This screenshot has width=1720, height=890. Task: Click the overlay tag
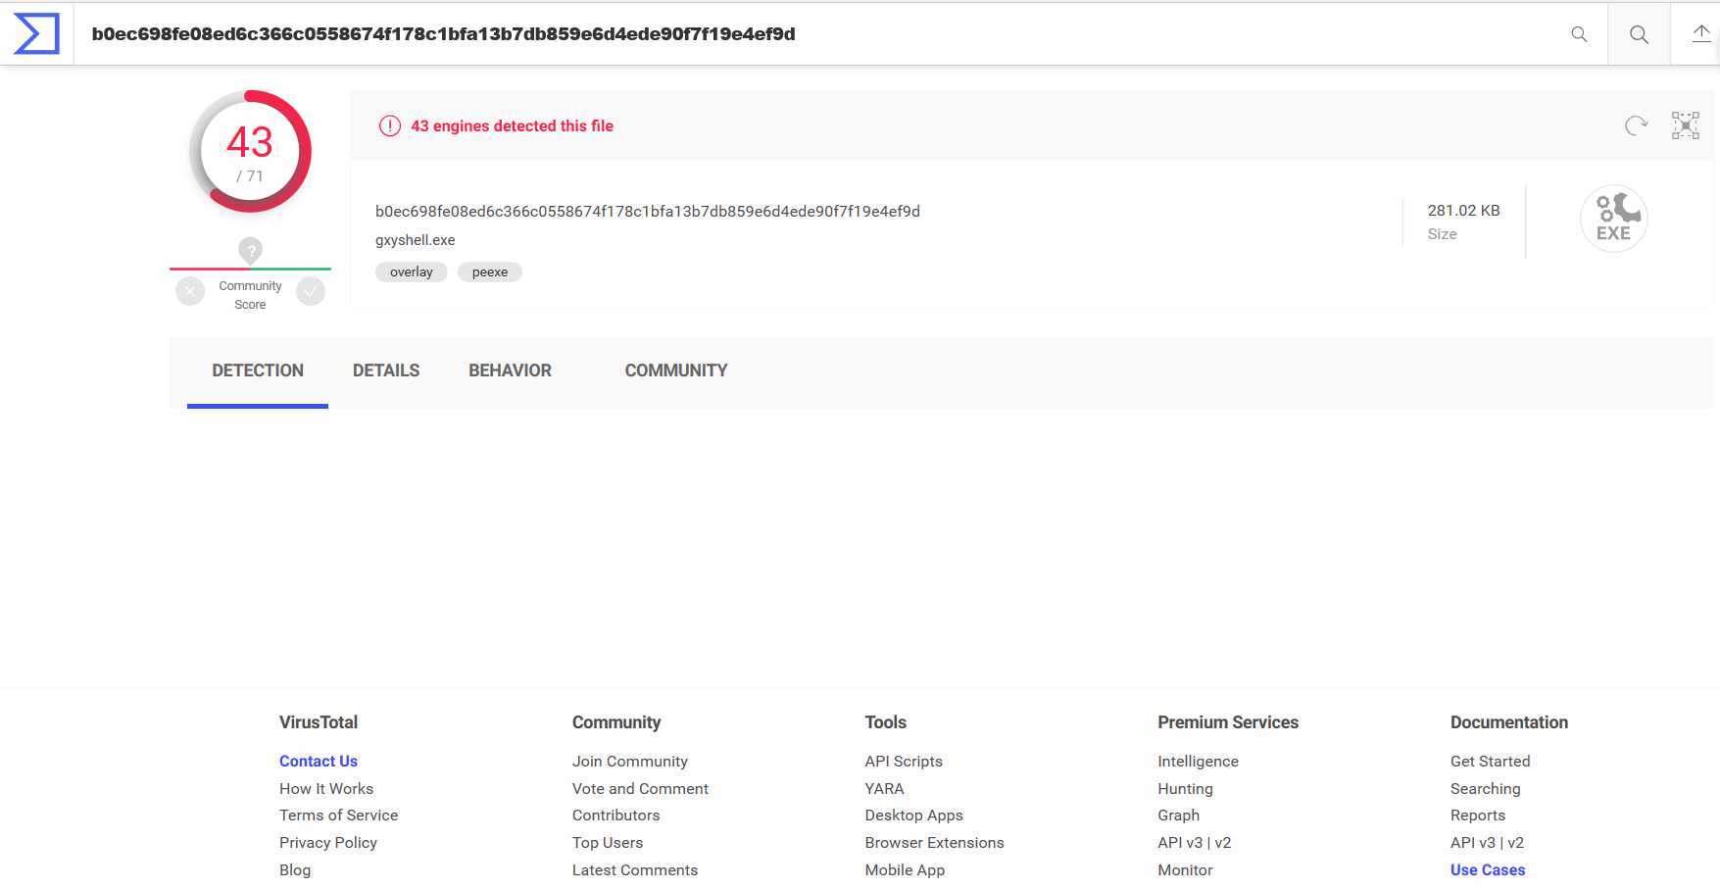[412, 272]
